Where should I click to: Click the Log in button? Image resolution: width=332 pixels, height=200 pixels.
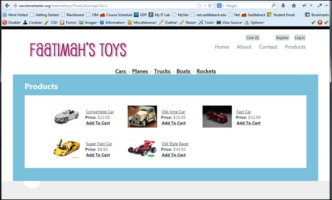pos(300,38)
